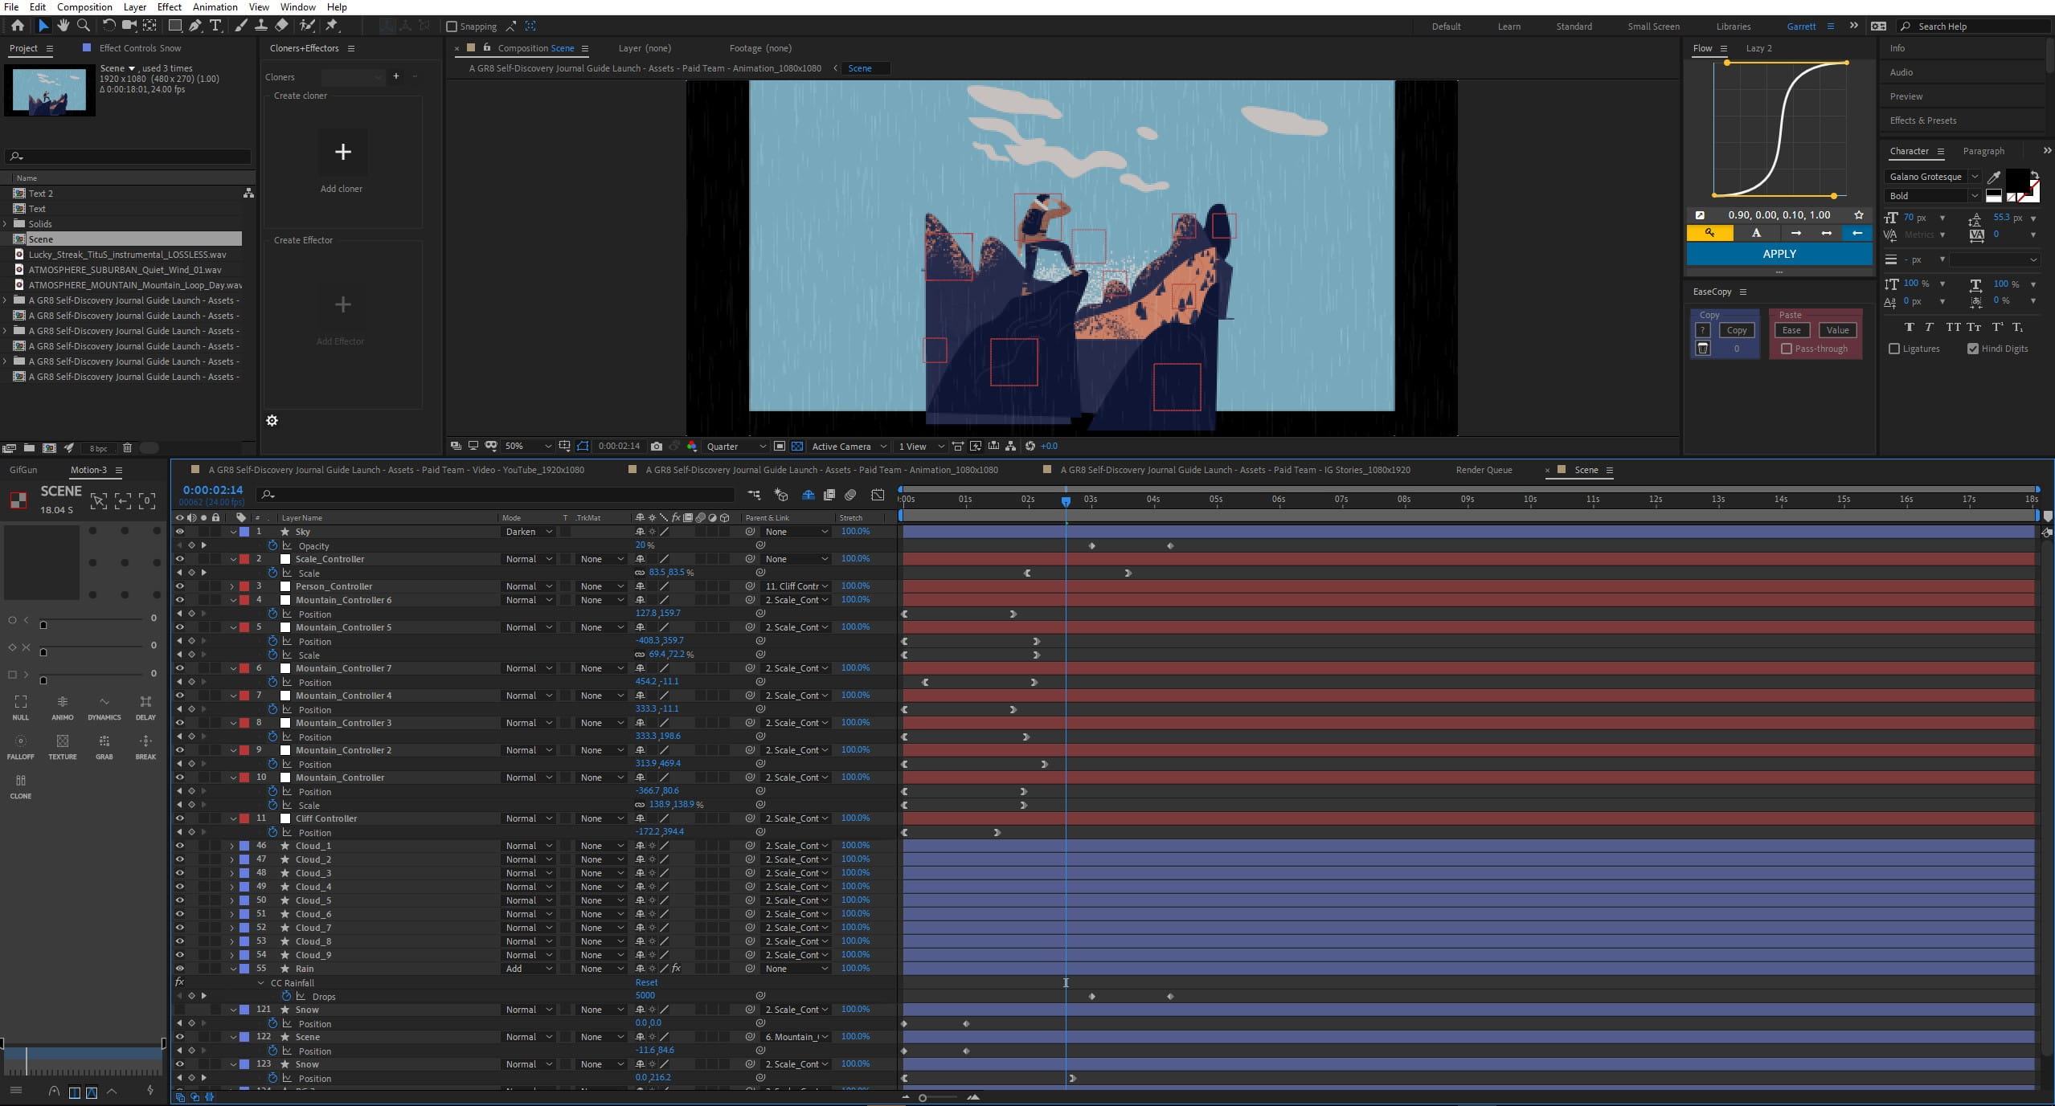
Task: Click the Motion-3 CLONE tool
Action: pos(21,786)
